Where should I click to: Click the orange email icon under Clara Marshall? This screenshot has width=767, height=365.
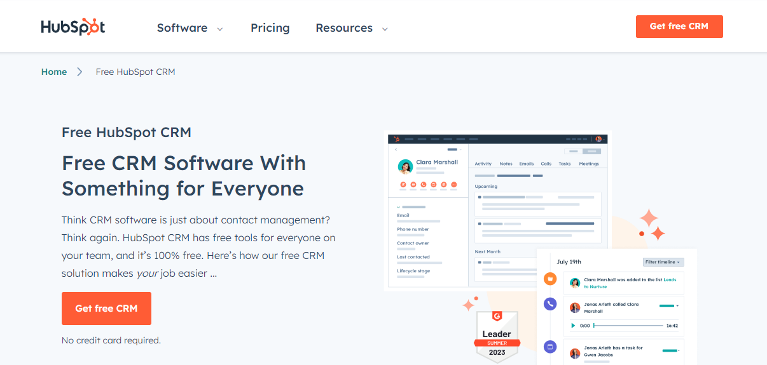point(413,185)
